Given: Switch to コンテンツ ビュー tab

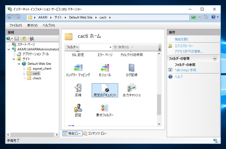Looking at the screenshot, I should [x=95, y=133].
